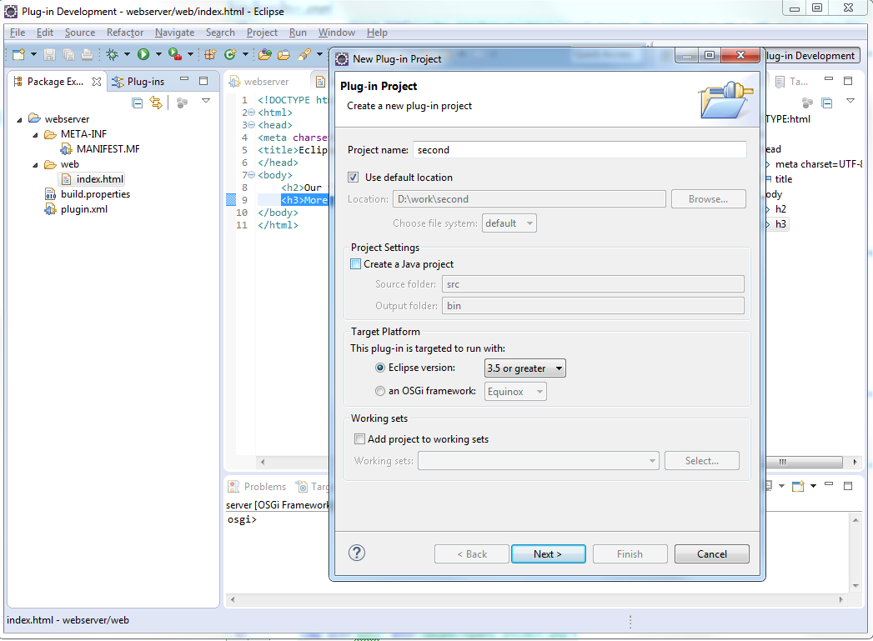Select the Eclipse version radio button
Screen dimensions: 873x641
(379, 368)
